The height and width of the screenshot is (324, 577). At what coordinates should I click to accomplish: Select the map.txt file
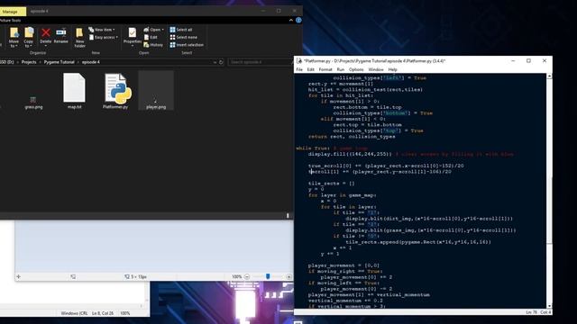[x=74, y=91]
